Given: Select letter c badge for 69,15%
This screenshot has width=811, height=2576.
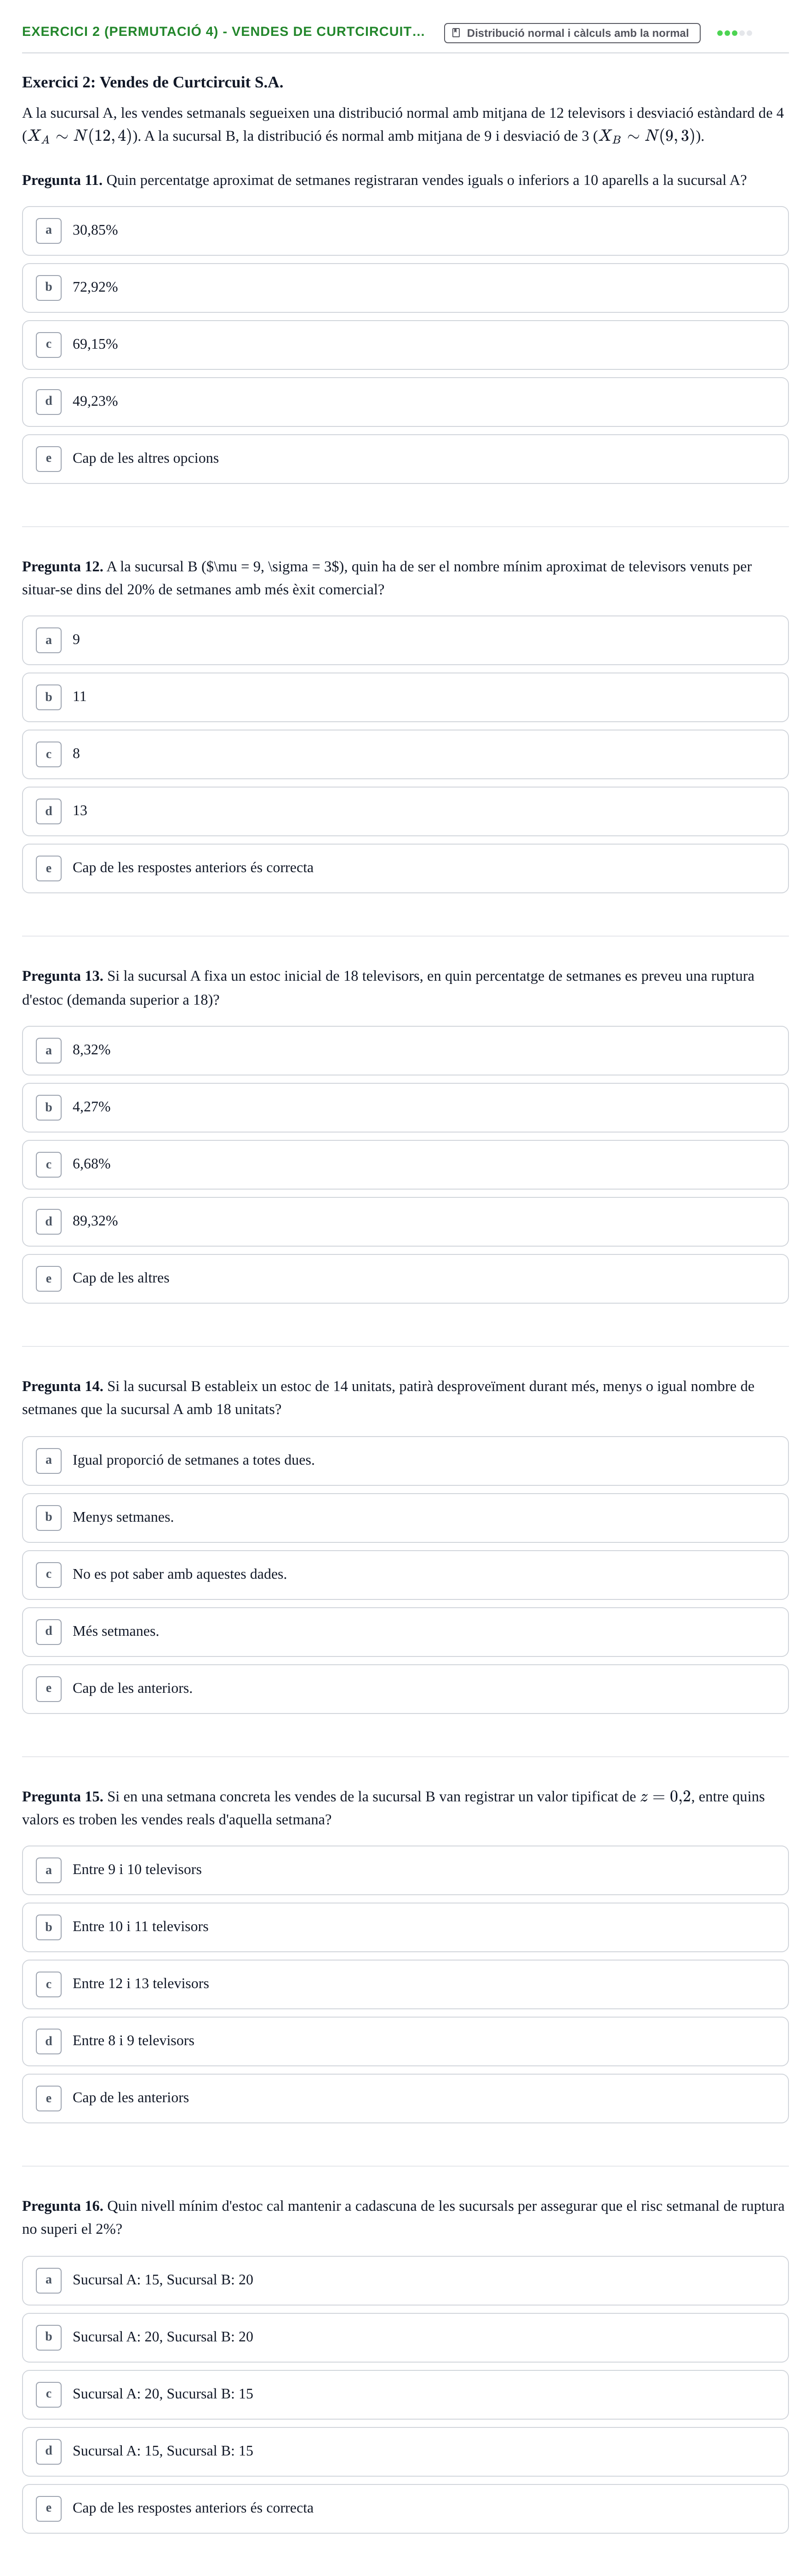Looking at the screenshot, I should pyautogui.click(x=48, y=345).
